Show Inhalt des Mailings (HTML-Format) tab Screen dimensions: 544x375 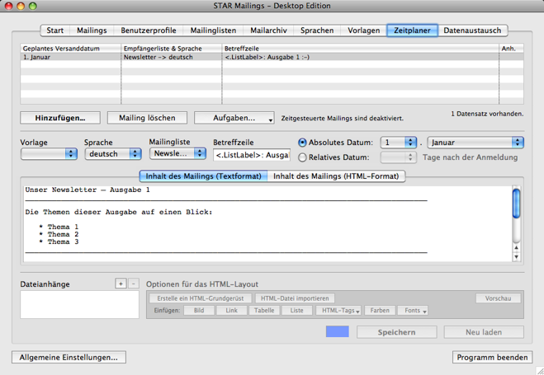pos(336,176)
